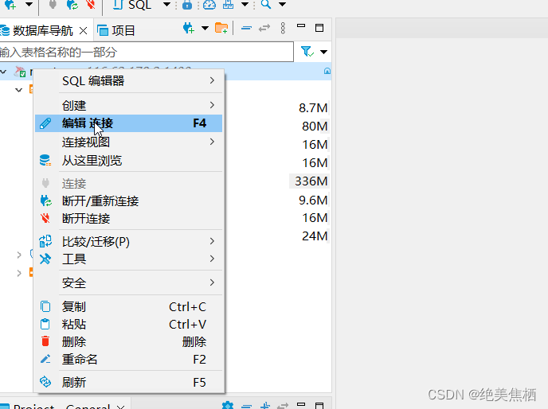Open a new SQL editor from toolbar
The width and height of the screenshot is (548, 409).
(132, 5)
